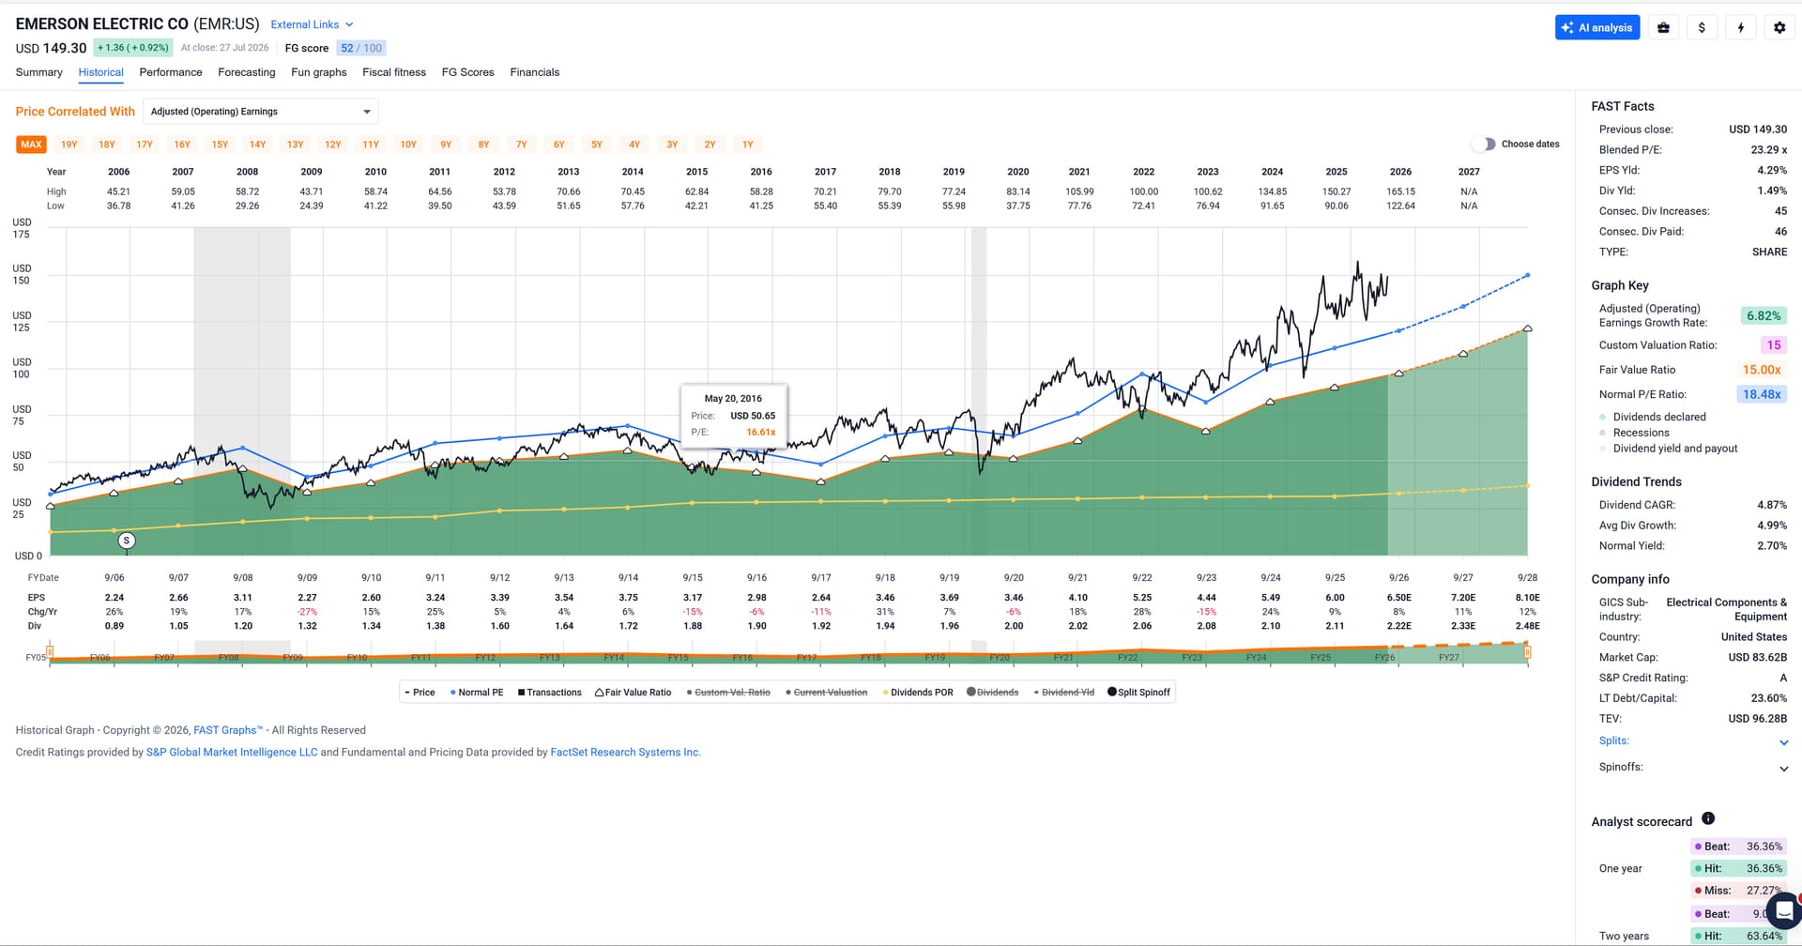Viewport: 1802px width, 946px height.
Task: Open External Links dropdown
Action: tap(312, 24)
